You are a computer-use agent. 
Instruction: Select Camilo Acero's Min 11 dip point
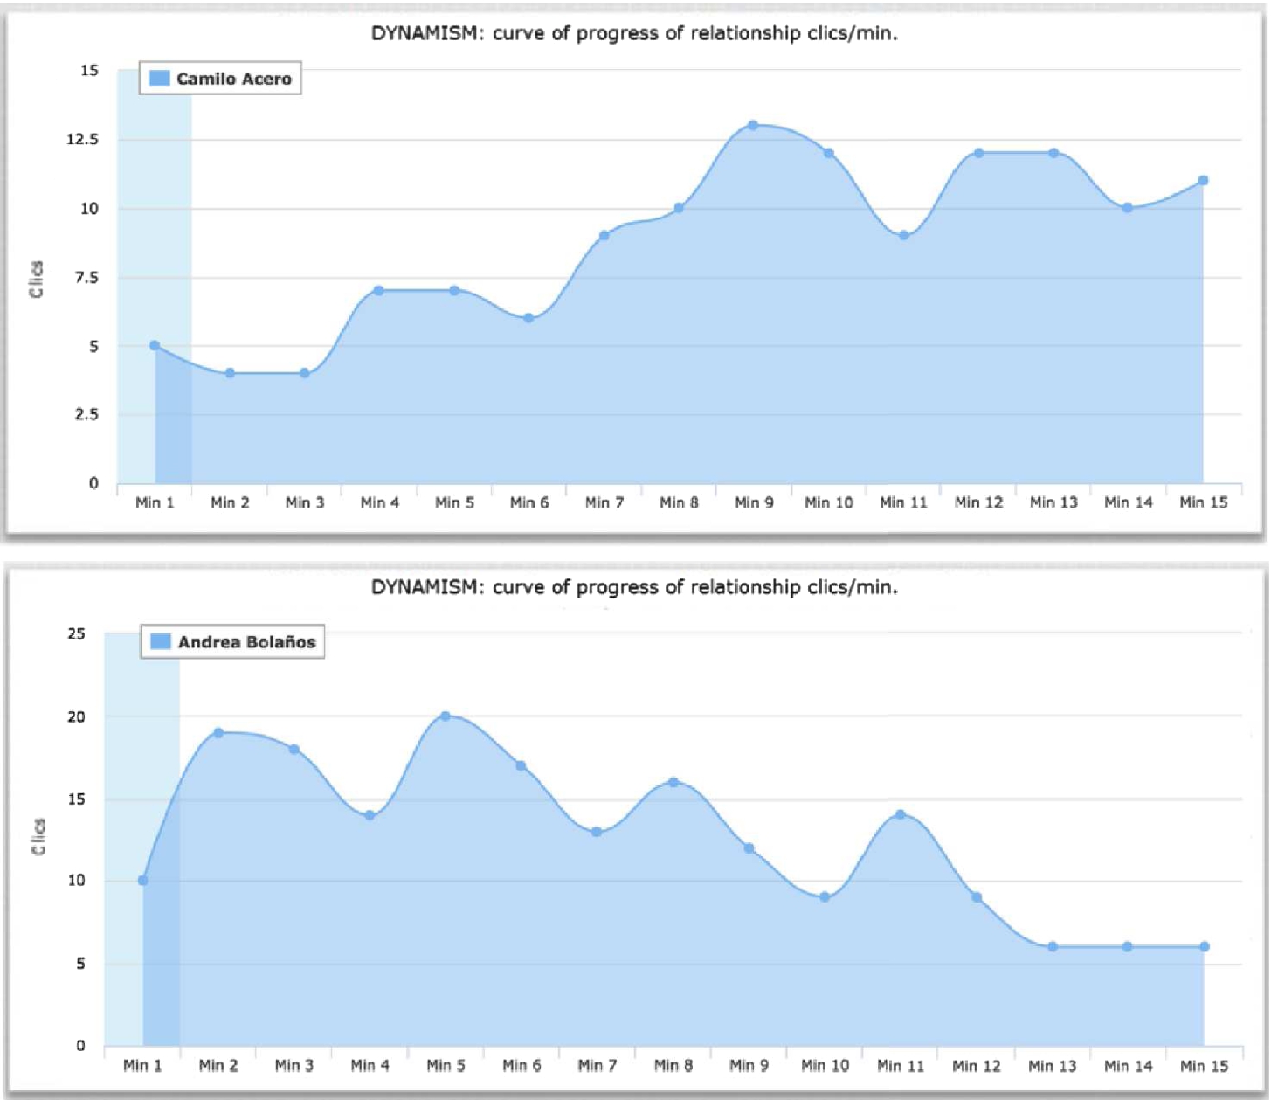point(903,235)
